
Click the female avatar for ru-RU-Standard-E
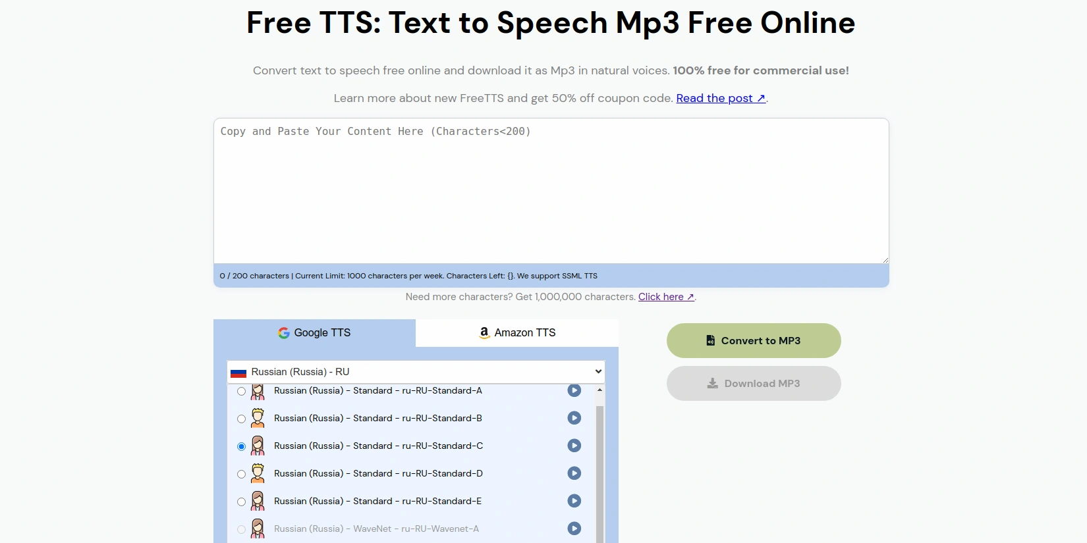[258, 501]
